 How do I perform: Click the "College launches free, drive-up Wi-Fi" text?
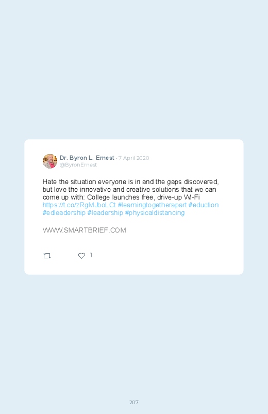coord(143,197)
